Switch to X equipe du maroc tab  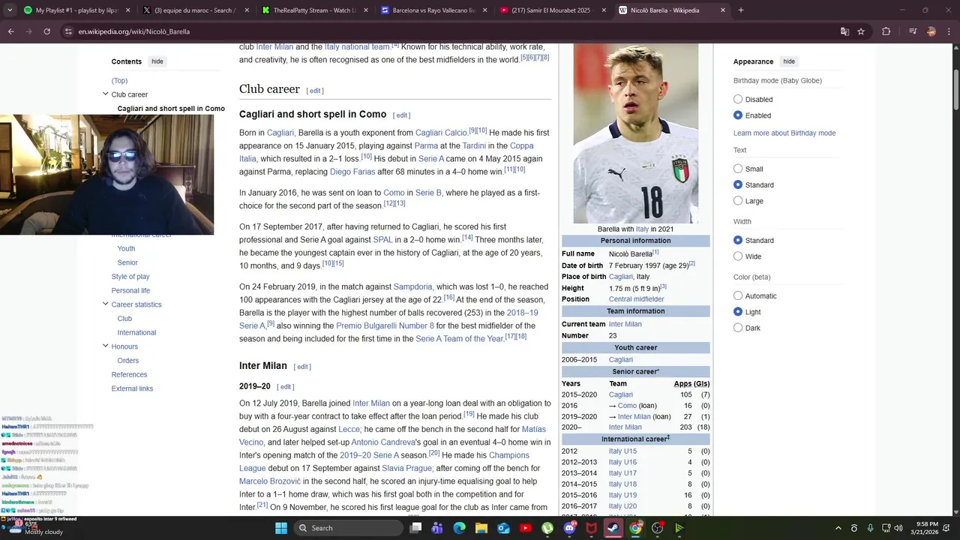[x=196, y=10]
